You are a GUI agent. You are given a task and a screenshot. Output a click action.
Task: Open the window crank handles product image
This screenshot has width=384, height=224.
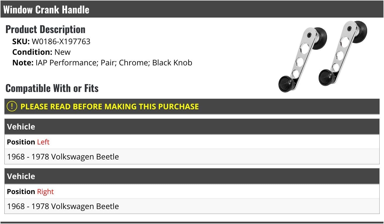(x=323, y=56)
